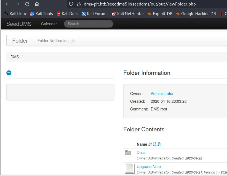The height and width of the screenshot is (176, 227).
Task: Open the Docs folder link
Action: click(x=141, y=153)
